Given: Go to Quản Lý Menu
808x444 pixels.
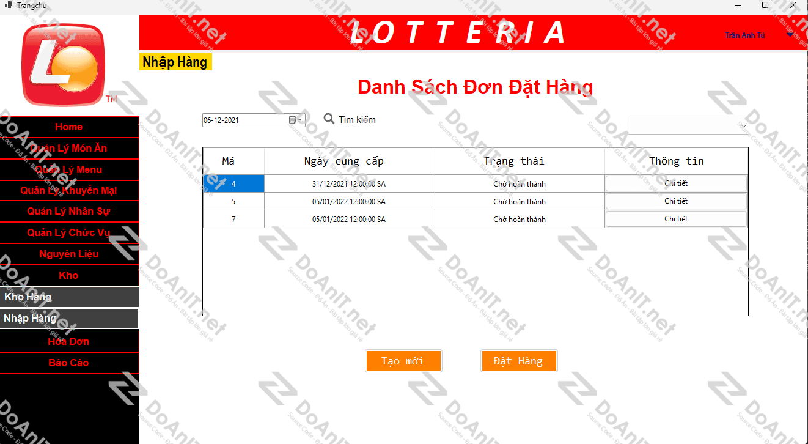Looking at the screenshot, I should click(x=69, y=170).
